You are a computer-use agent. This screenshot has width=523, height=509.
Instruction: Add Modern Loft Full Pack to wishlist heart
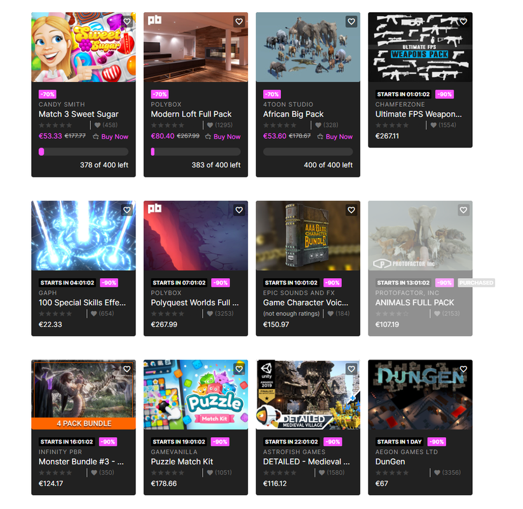[x=239, y=22]
